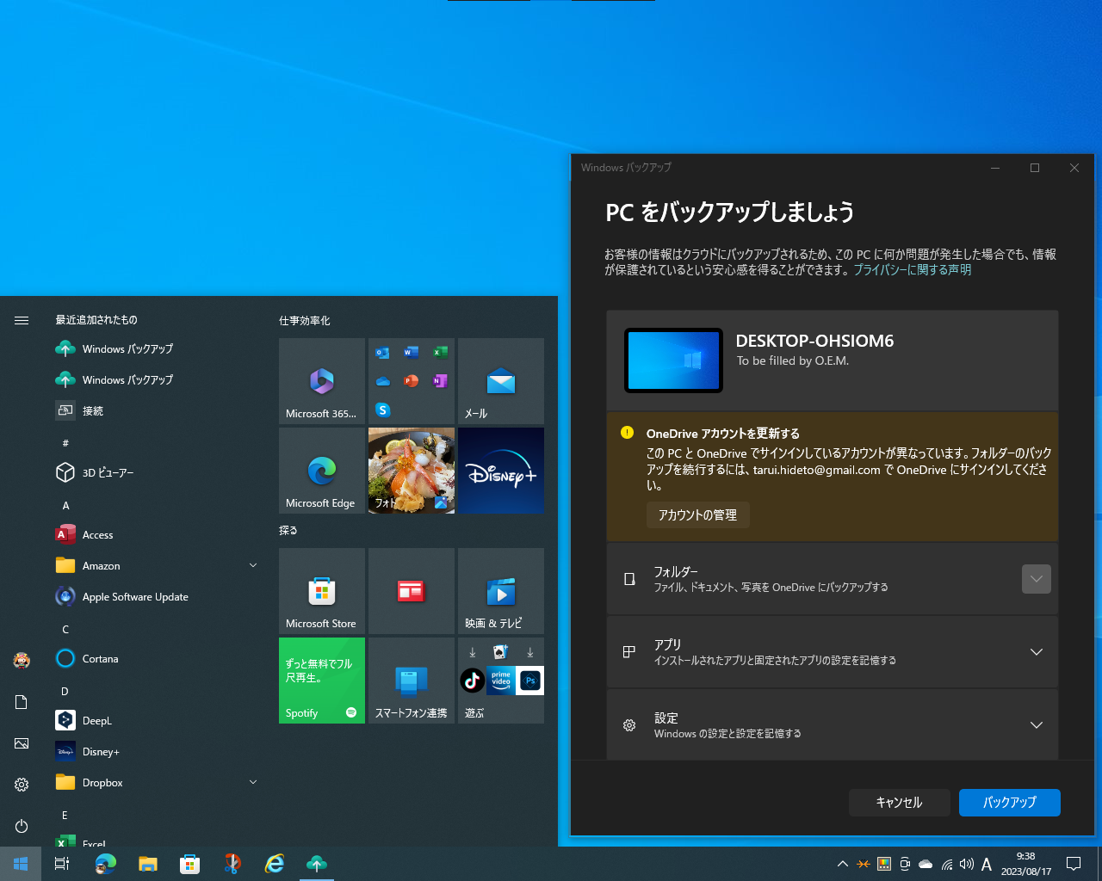Open OneDrive from the system tray
This screenshot has width=1102, height=881.
click(x=926, y=864)
